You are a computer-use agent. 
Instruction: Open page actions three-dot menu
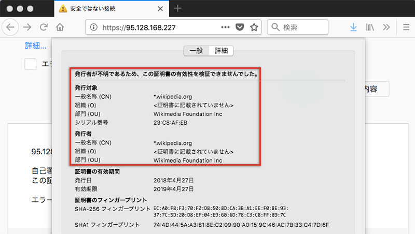(x=225, y=27)
